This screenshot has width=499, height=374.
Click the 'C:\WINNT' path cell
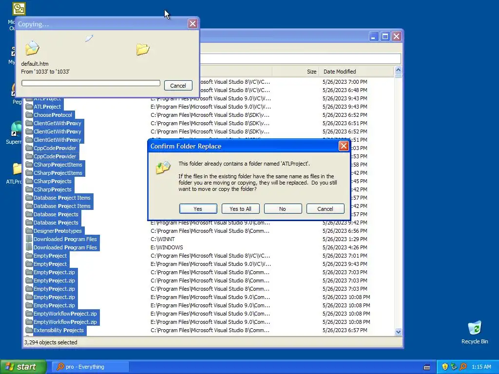pyautogui.click(x=163, y=239)
